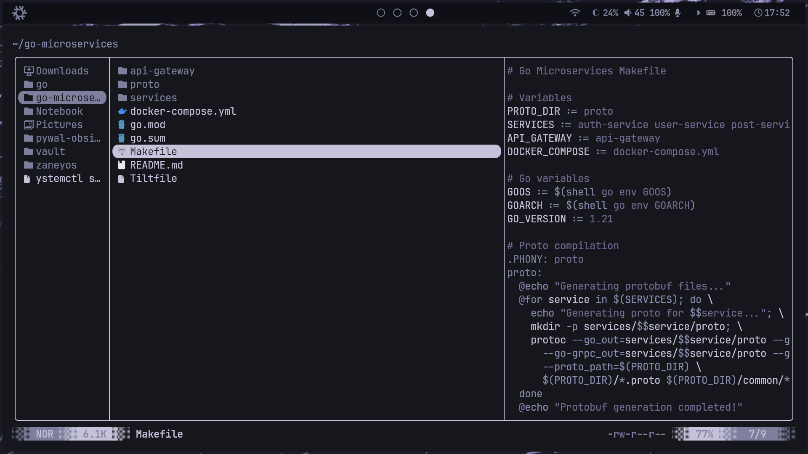Click the file icon next to ystemctl
808x454 pixels.
coord(27,179)
